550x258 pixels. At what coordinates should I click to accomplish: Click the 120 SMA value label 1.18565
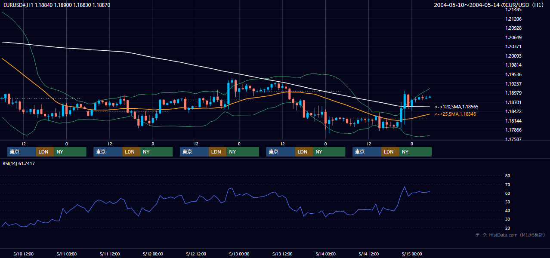[457, 107]
